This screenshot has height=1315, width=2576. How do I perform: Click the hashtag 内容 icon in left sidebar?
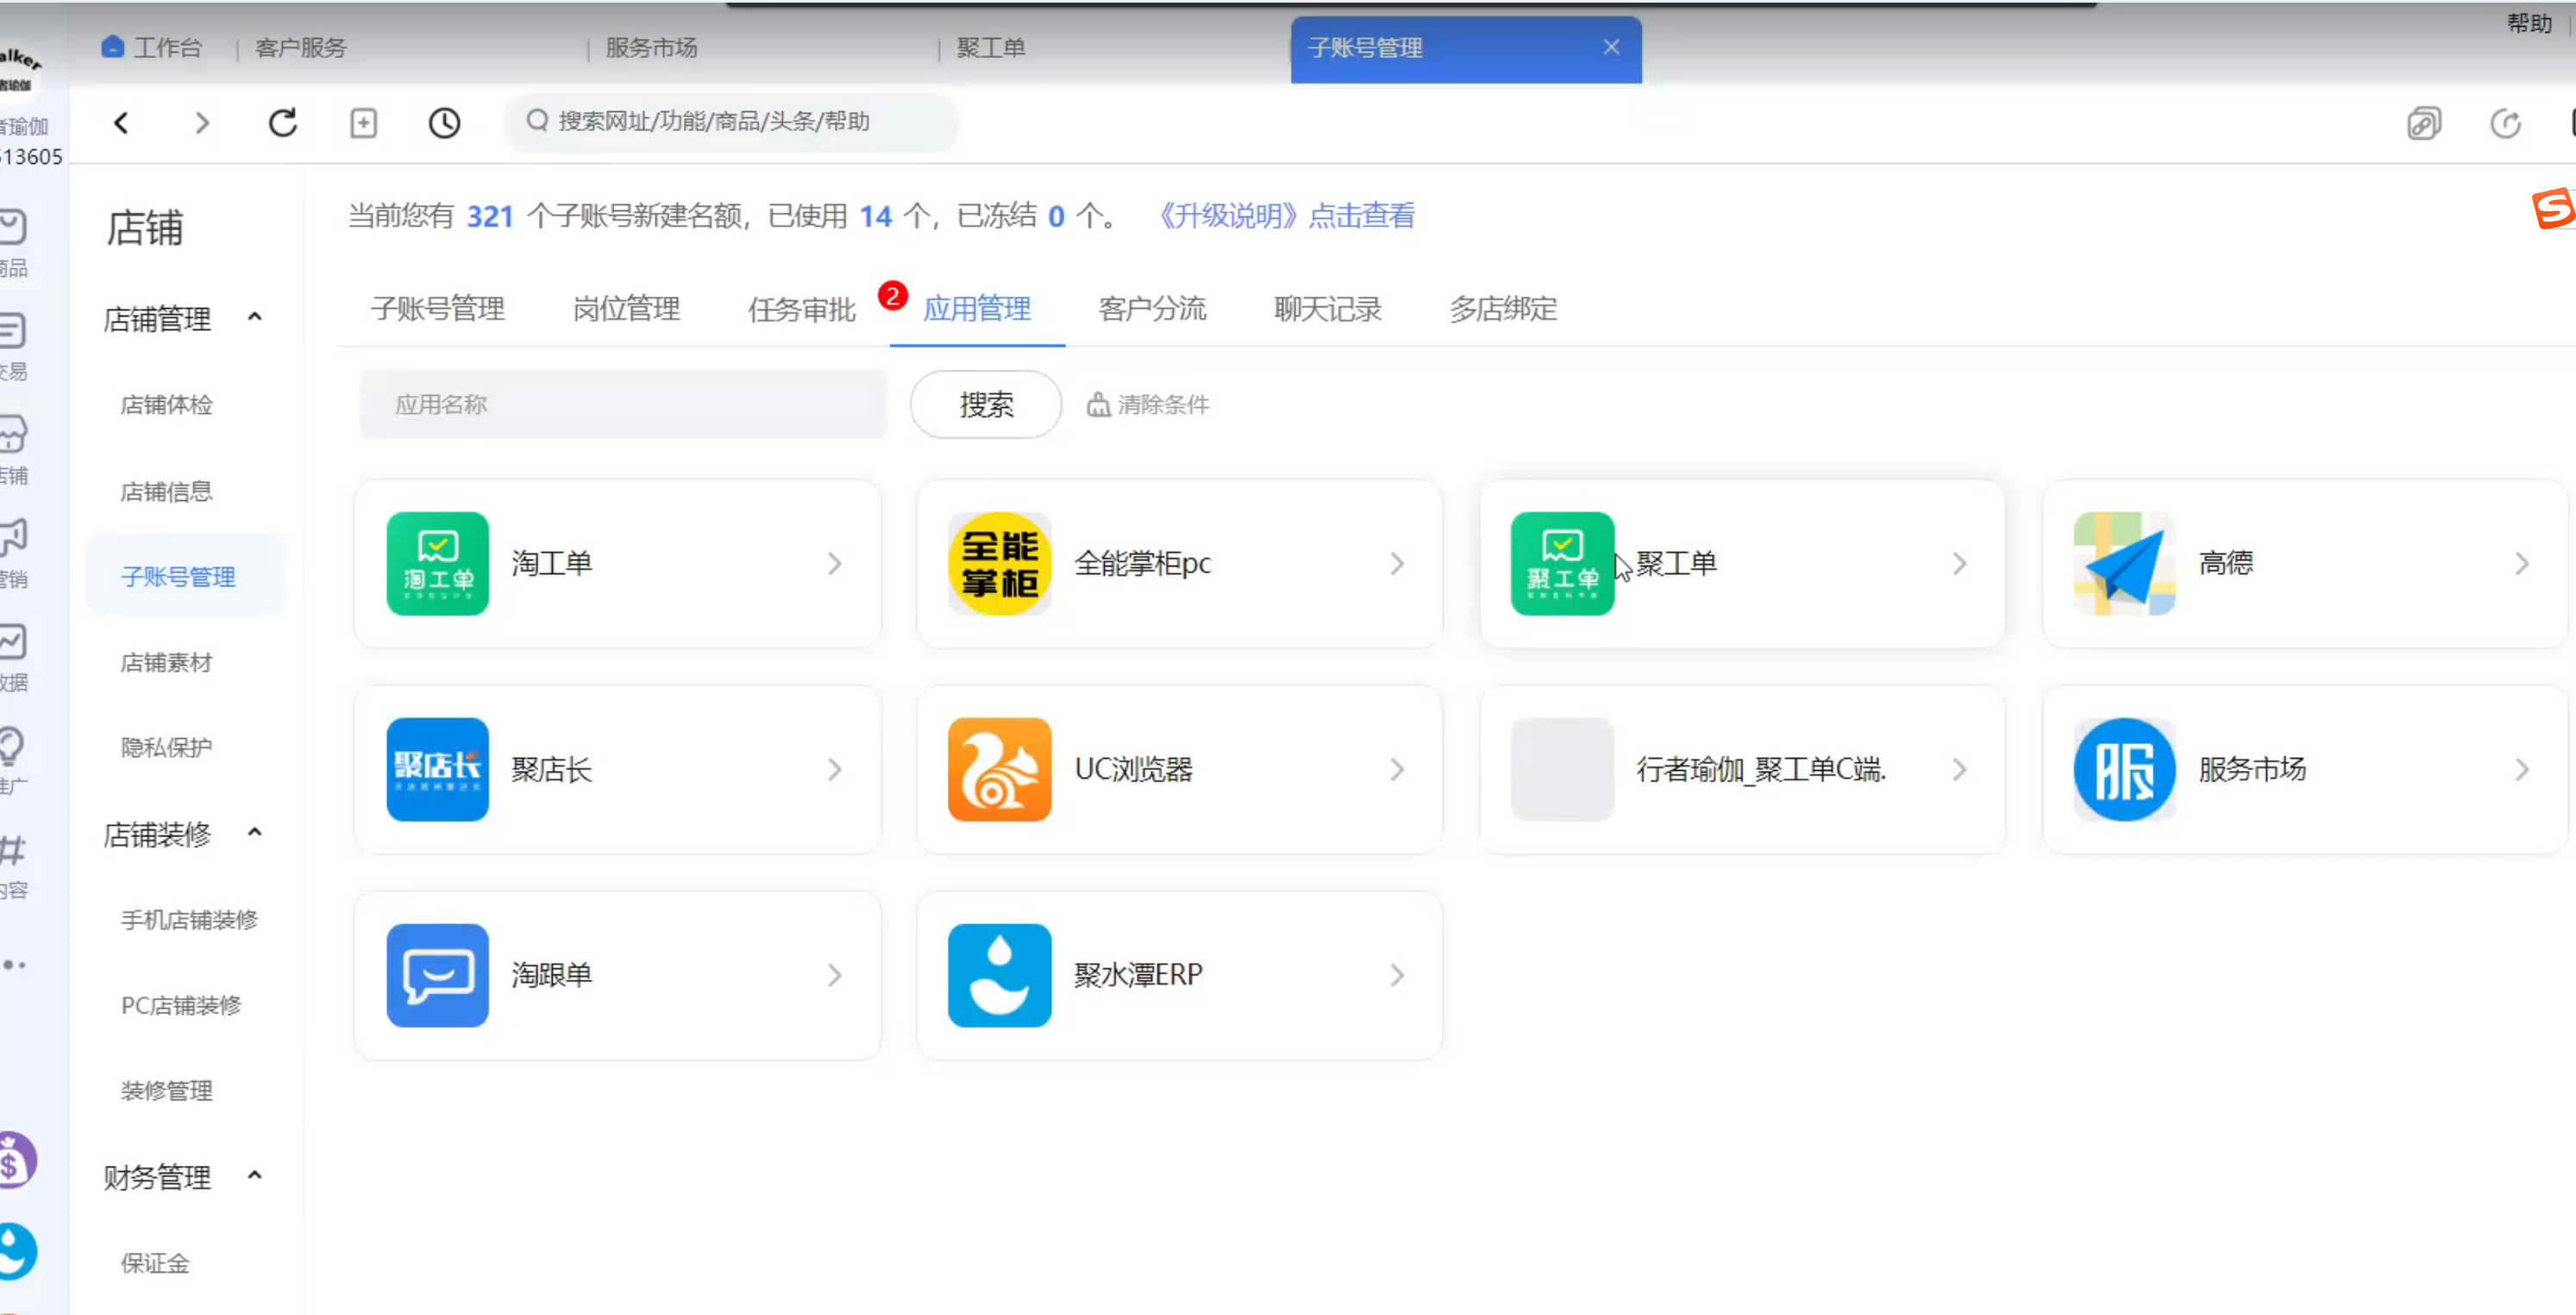(12, 850)
